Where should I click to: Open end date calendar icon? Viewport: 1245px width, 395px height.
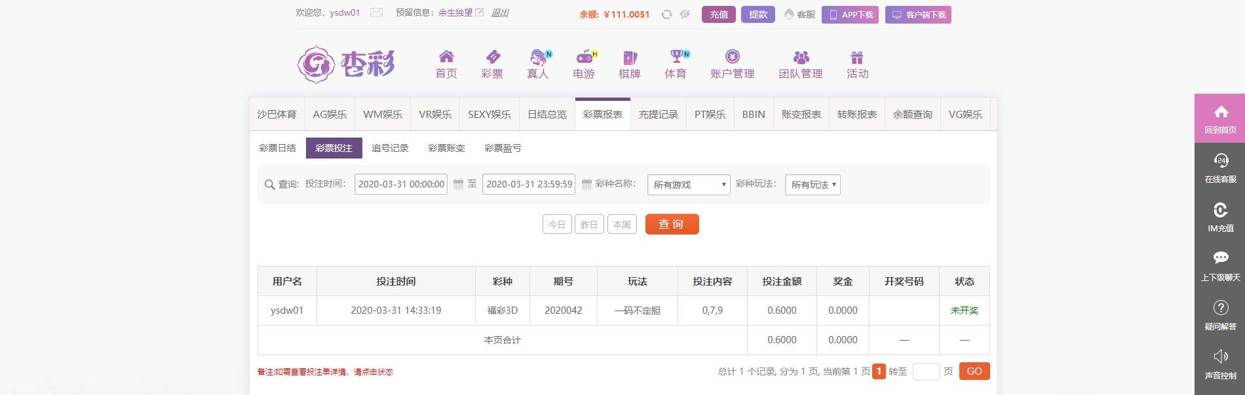[x=586, y=184]
